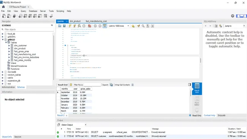Open the Session tab

point(17,137)
